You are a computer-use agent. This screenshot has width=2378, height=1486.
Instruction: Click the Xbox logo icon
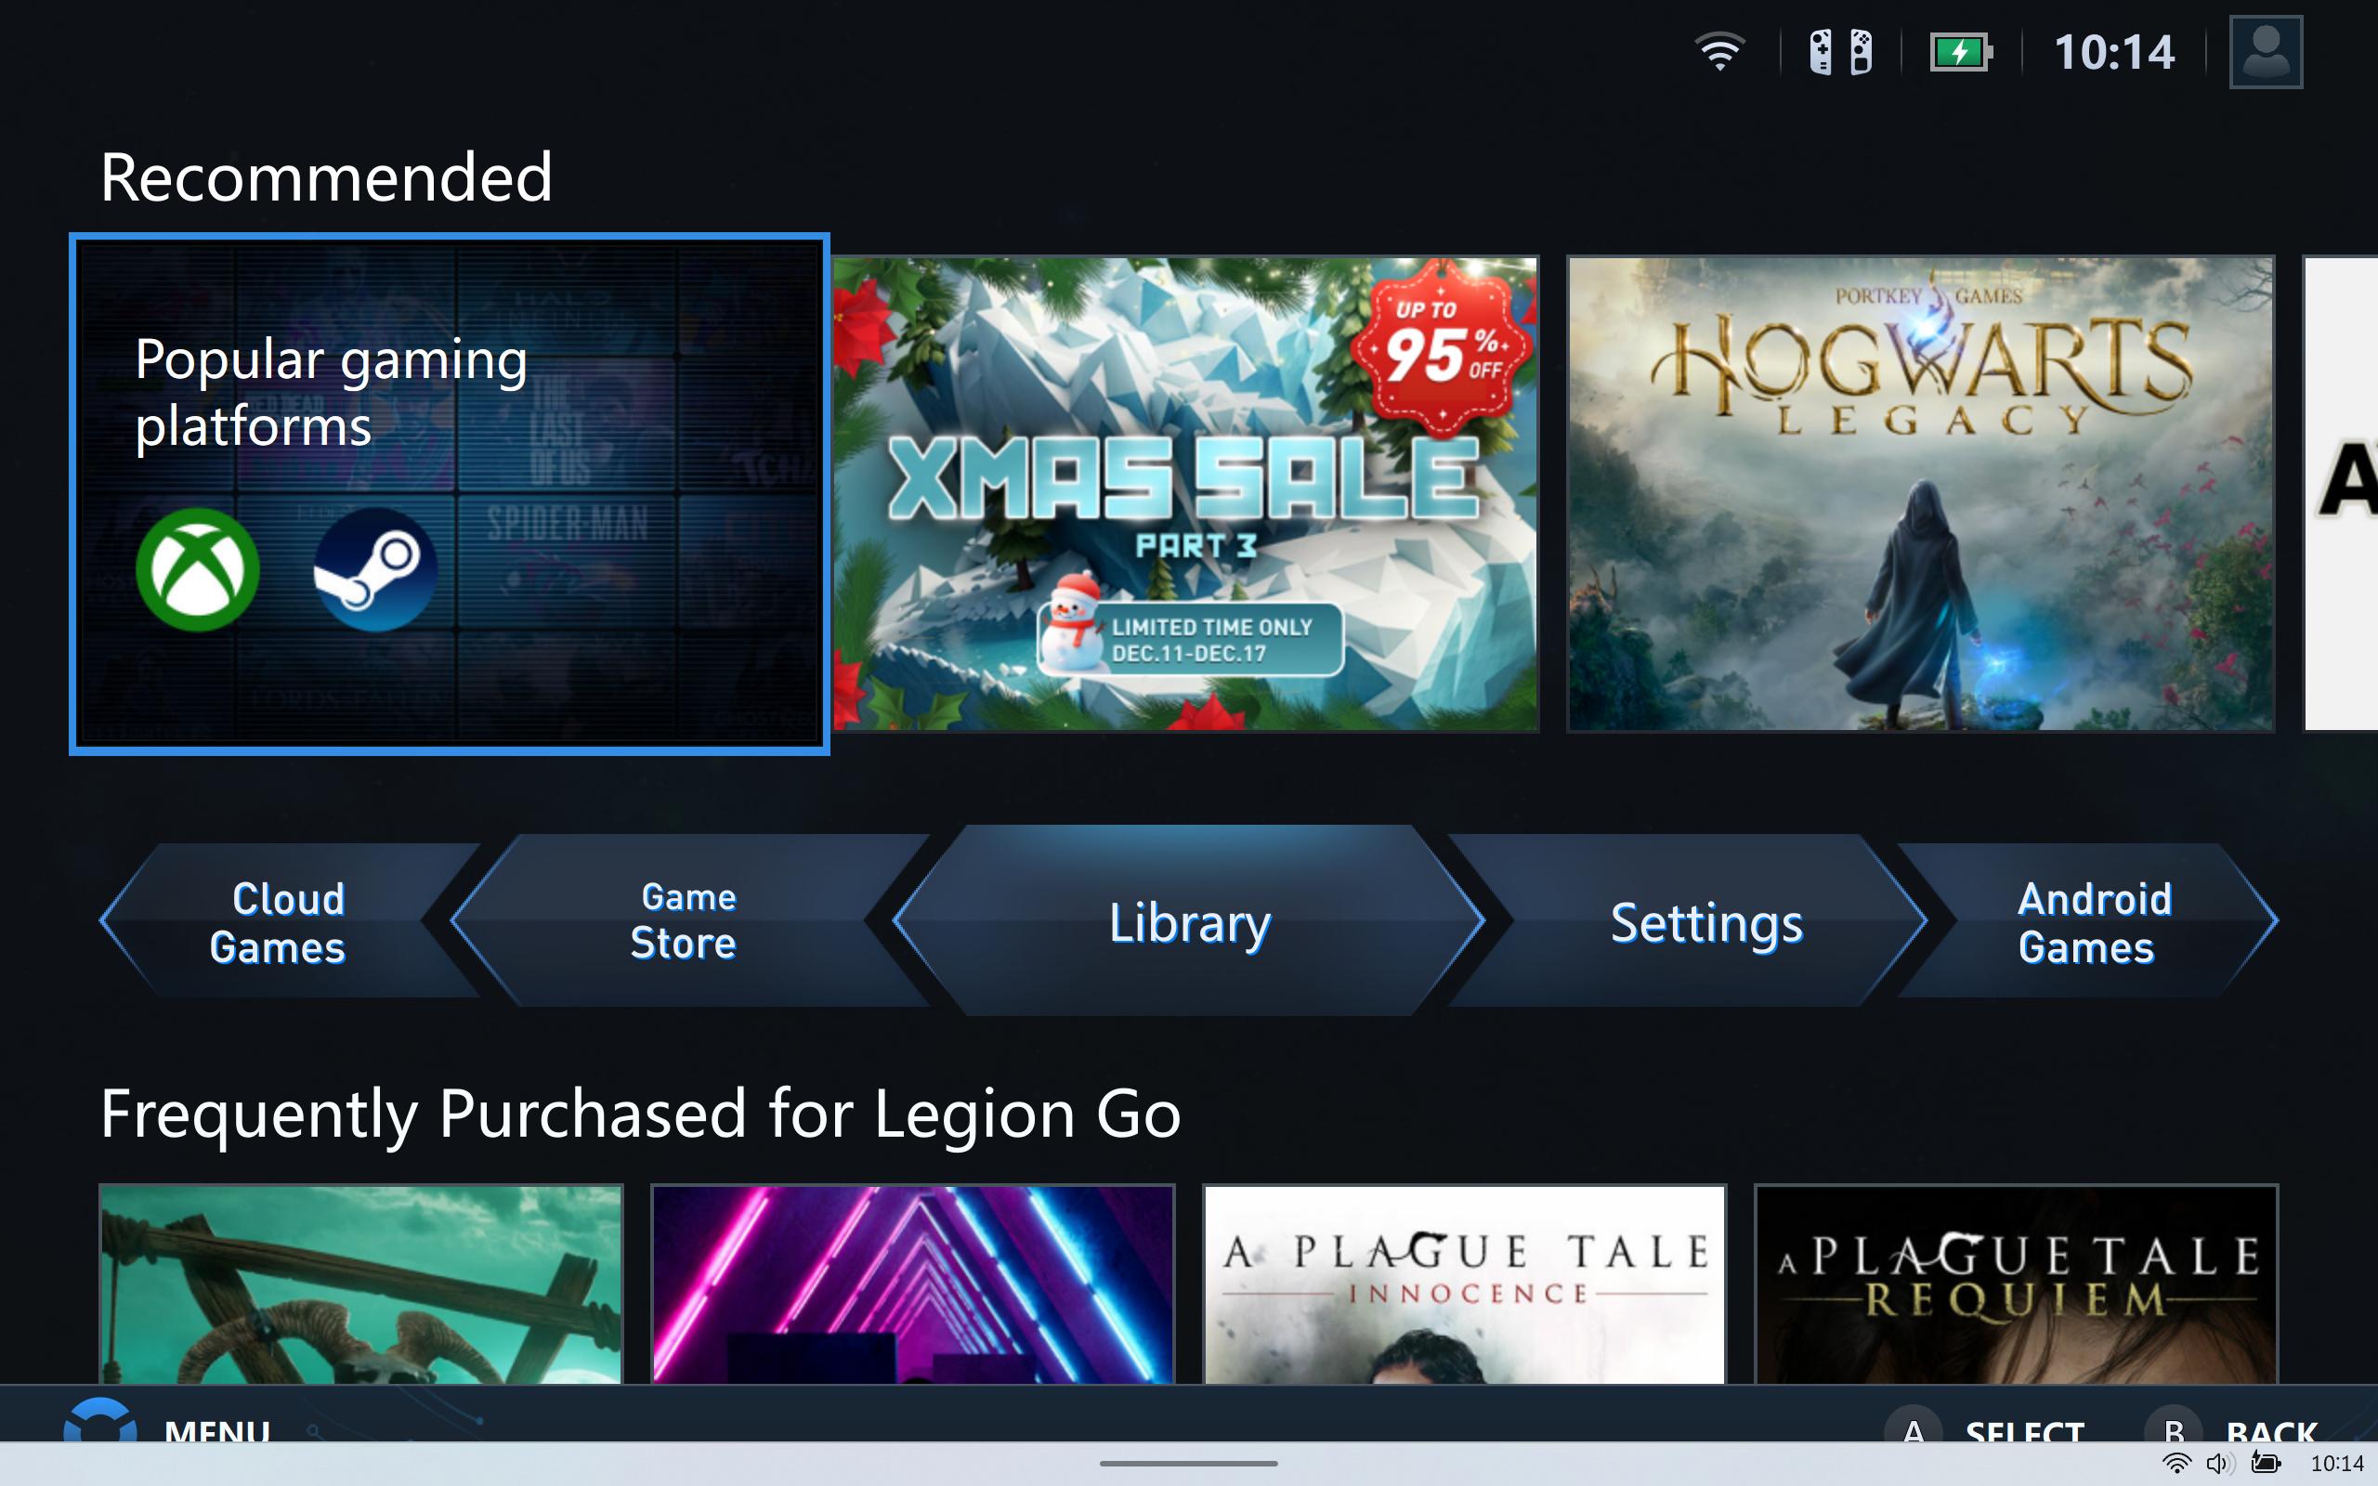click(x=198, y=569)
